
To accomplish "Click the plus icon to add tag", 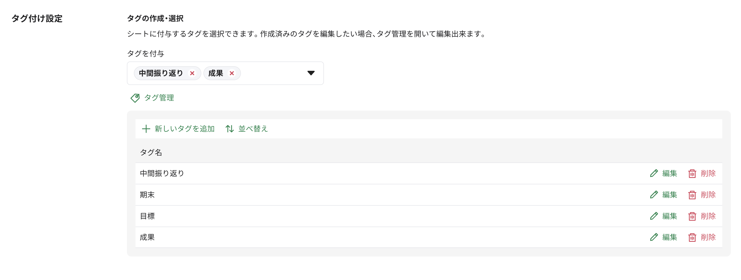I will coord(146,129).
